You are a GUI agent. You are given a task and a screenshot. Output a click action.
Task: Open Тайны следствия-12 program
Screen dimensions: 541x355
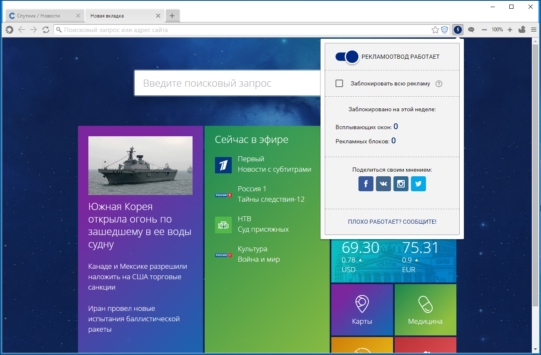[271, 199]
